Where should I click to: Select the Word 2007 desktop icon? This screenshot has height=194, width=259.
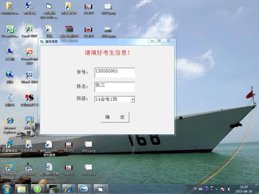29,75
